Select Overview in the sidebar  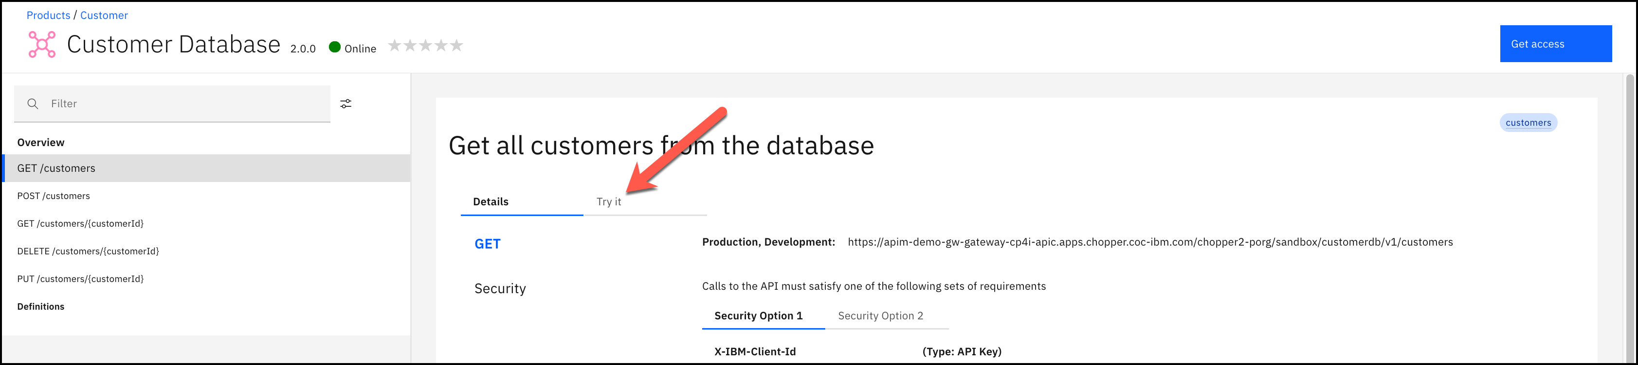(x=41, y=143)
